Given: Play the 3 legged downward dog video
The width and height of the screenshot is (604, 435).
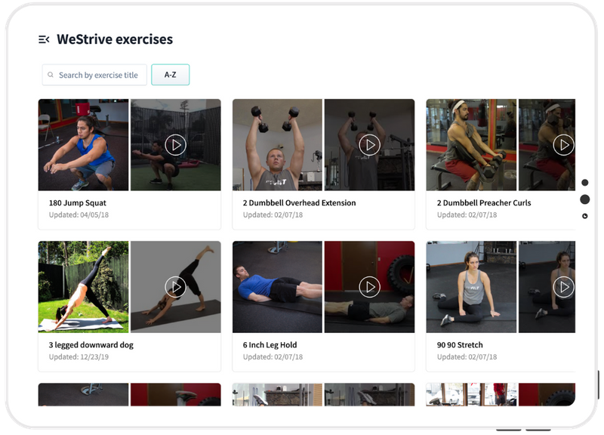Looking at the screenshot, I should [175, 287].
